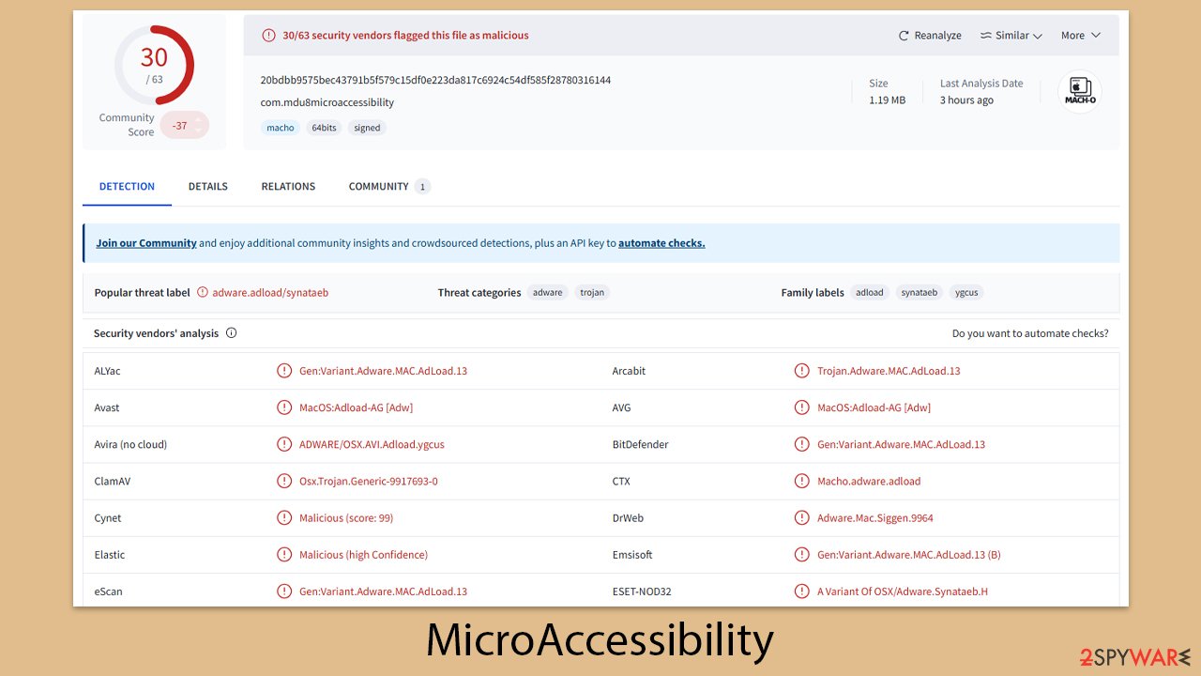Image resolution: width=1201 pixels, height=676 pixels.
Task: Click the warning icon next to Elastic detection
Action: (284, 554)
